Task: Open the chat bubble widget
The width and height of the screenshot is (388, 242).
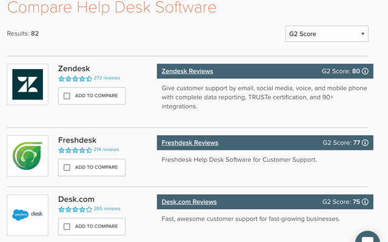Action: click(x=367, y=237)
